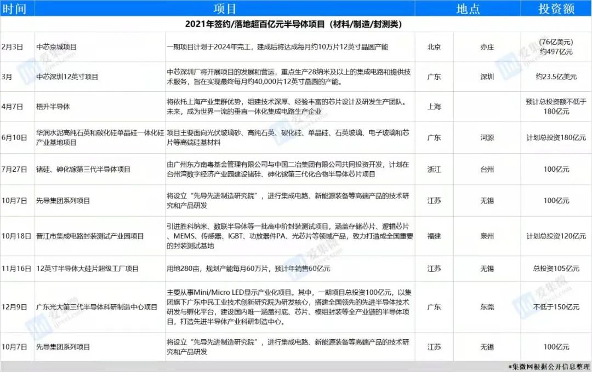Click the 亦庄 cell
The height and width of the screenshot is (372, 592).
tap(487, 47)
